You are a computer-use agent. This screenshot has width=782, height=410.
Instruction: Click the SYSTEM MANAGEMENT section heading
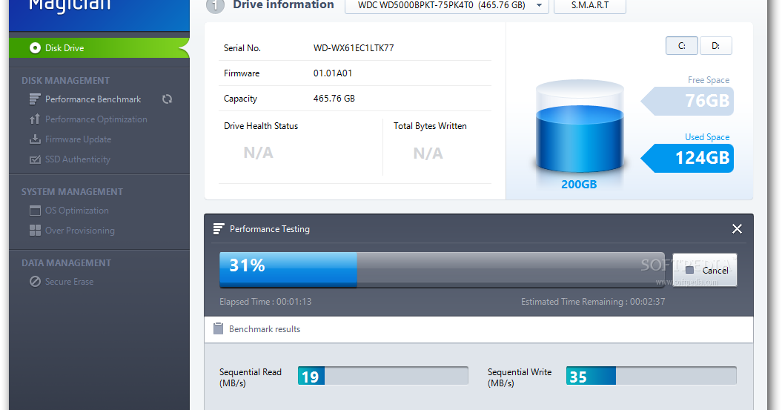(72, 191)
